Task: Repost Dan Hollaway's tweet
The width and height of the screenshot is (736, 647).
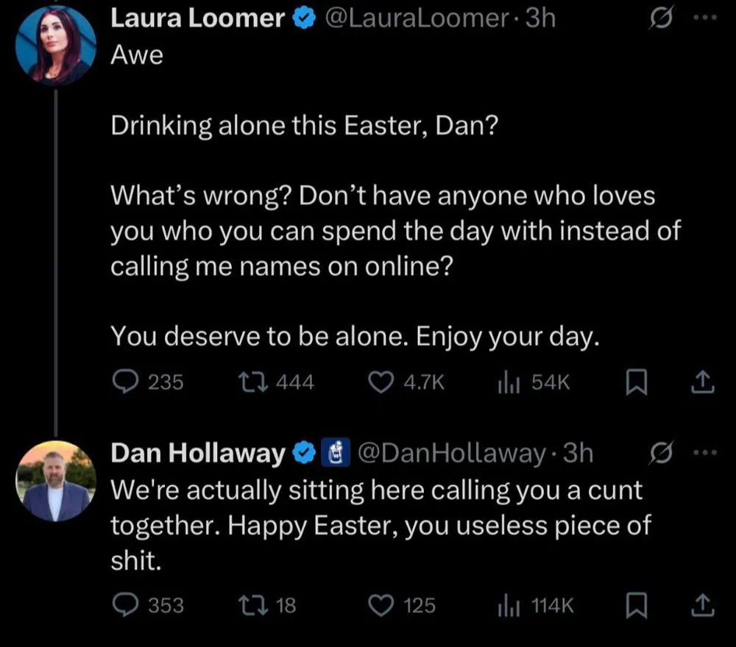Action: point(250,605)
